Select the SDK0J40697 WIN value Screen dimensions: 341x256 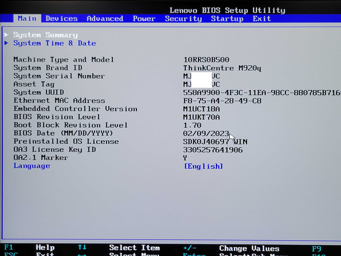215,142
